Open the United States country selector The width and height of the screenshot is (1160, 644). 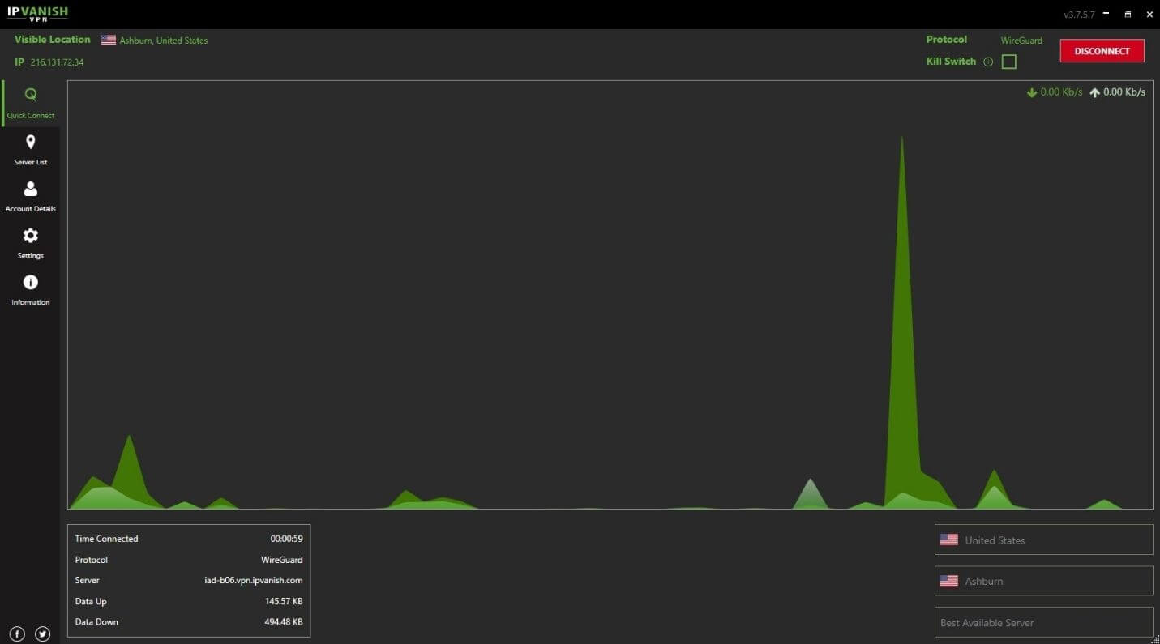tap(1043, 540)
